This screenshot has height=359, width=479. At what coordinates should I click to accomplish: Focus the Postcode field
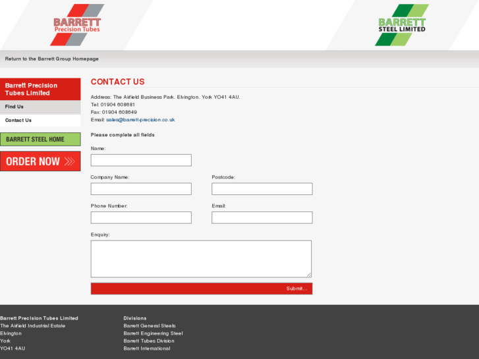262,189
